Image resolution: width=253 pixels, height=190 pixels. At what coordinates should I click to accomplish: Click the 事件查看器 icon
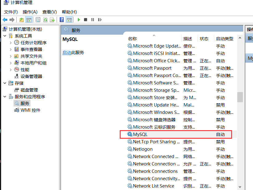coord(16,49)
